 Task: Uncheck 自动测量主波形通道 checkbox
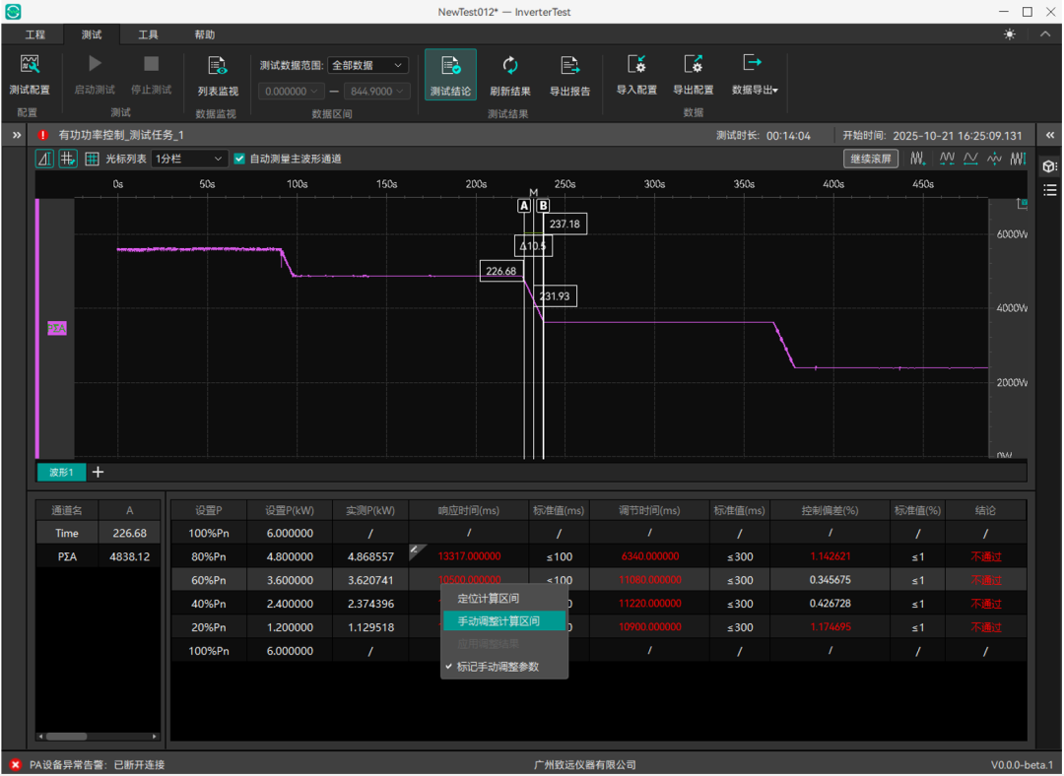tap(238, 159)
